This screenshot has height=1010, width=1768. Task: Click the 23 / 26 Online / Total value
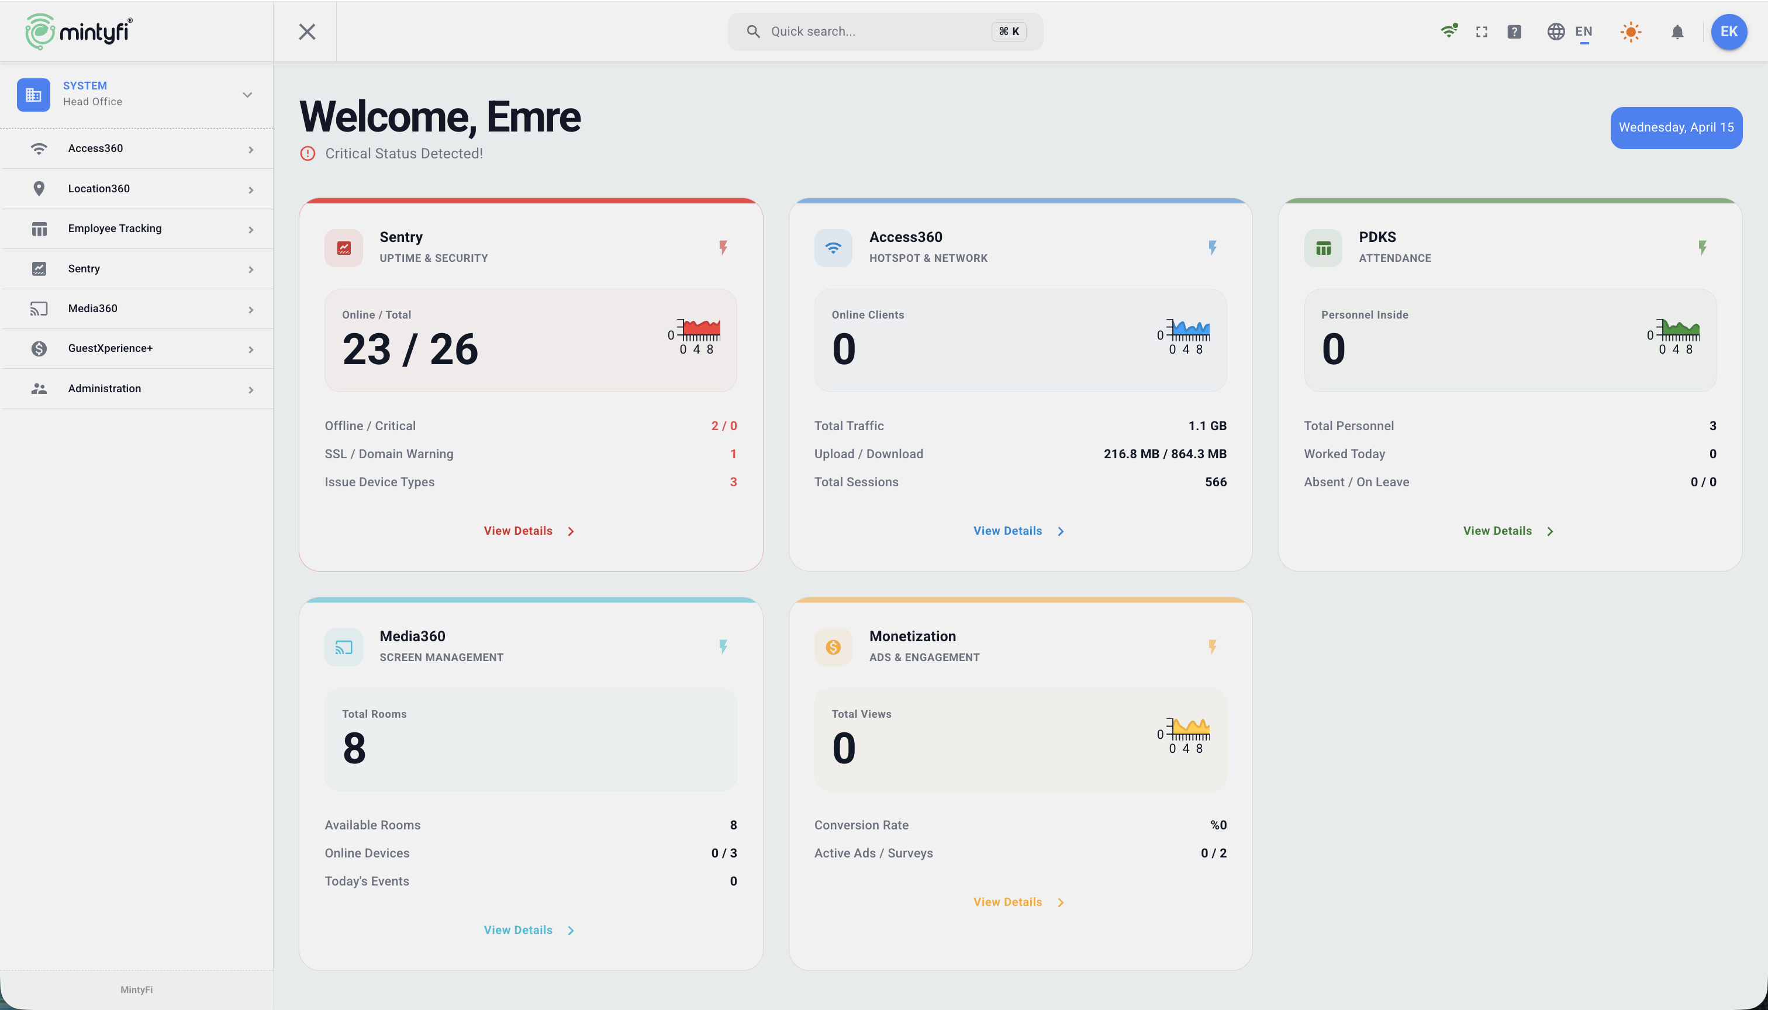click(410, 349)
